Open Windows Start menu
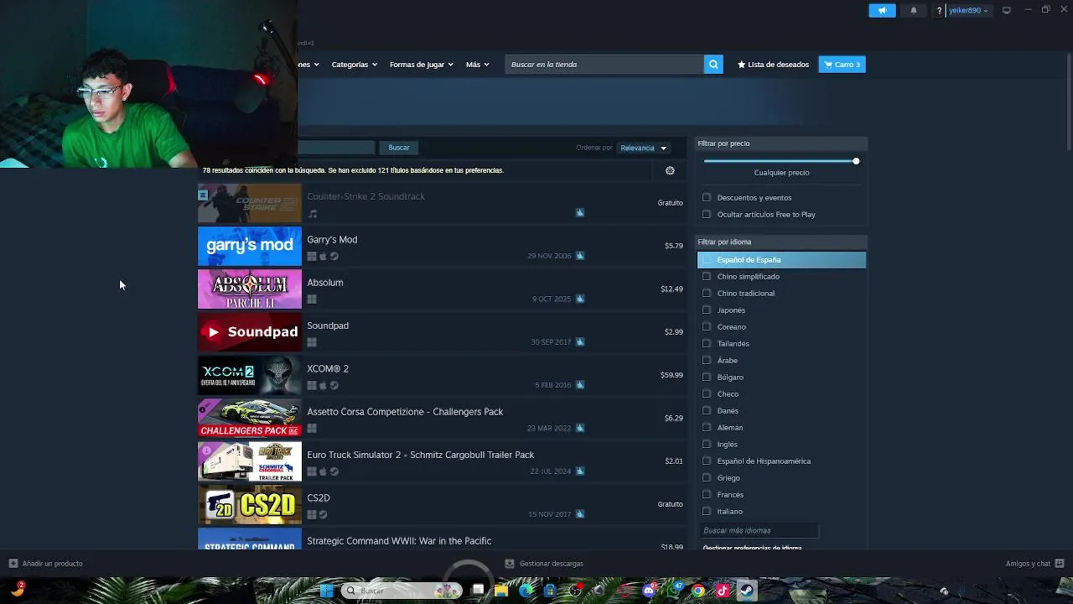Screen dimensions: 1073x604 coord(327,591)
